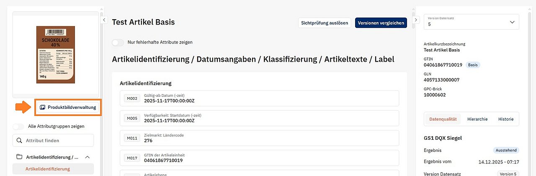The height and width of the screenshot is (176, 536).
Task: Open the chocolate product image thumbnail
Action: point(56,55)
